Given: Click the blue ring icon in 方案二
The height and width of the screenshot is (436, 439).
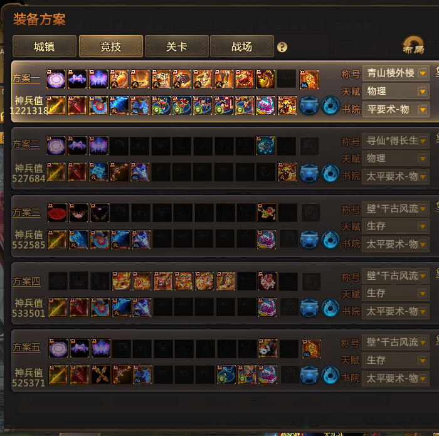Looking at the screenshot, I should tap(331, 173).
